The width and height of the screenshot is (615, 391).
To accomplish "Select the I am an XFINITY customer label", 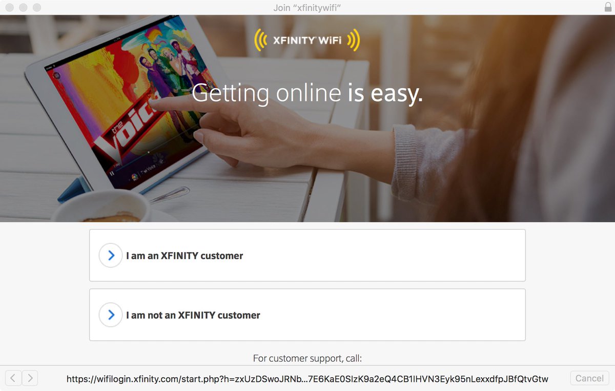I will tap(184, 256).
